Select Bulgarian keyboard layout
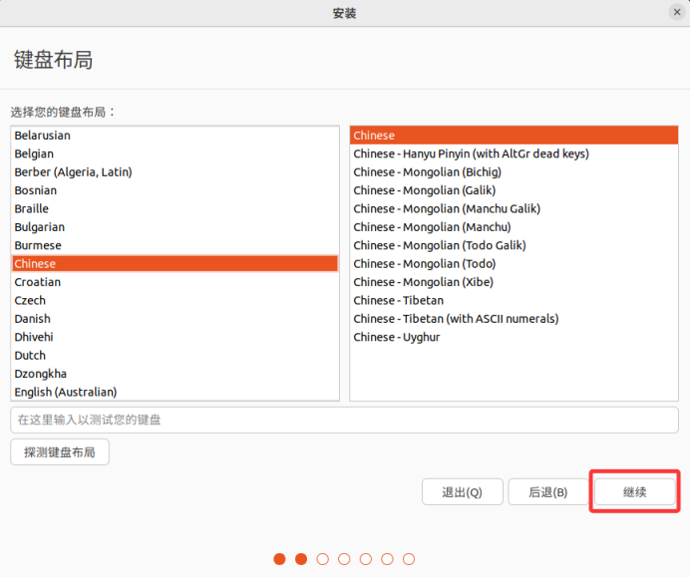Image resolution: width=690 pixels, height=578 pixels. [x=174, y=227]
